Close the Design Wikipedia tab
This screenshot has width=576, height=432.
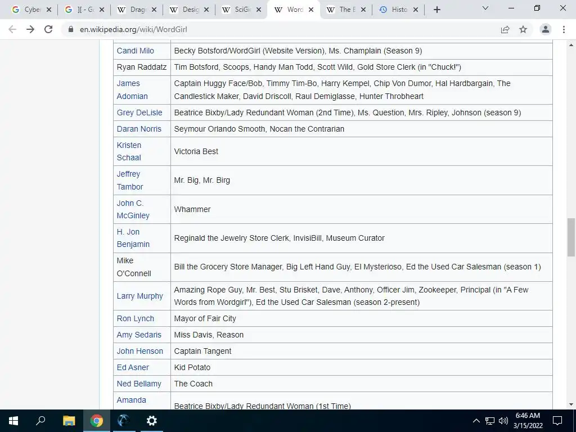click(206, 10)
